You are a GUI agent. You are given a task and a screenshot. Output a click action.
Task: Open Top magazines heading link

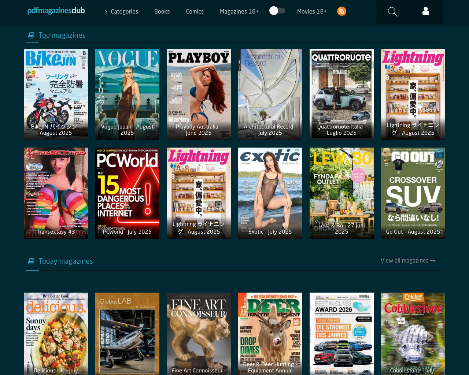point(62,35)
